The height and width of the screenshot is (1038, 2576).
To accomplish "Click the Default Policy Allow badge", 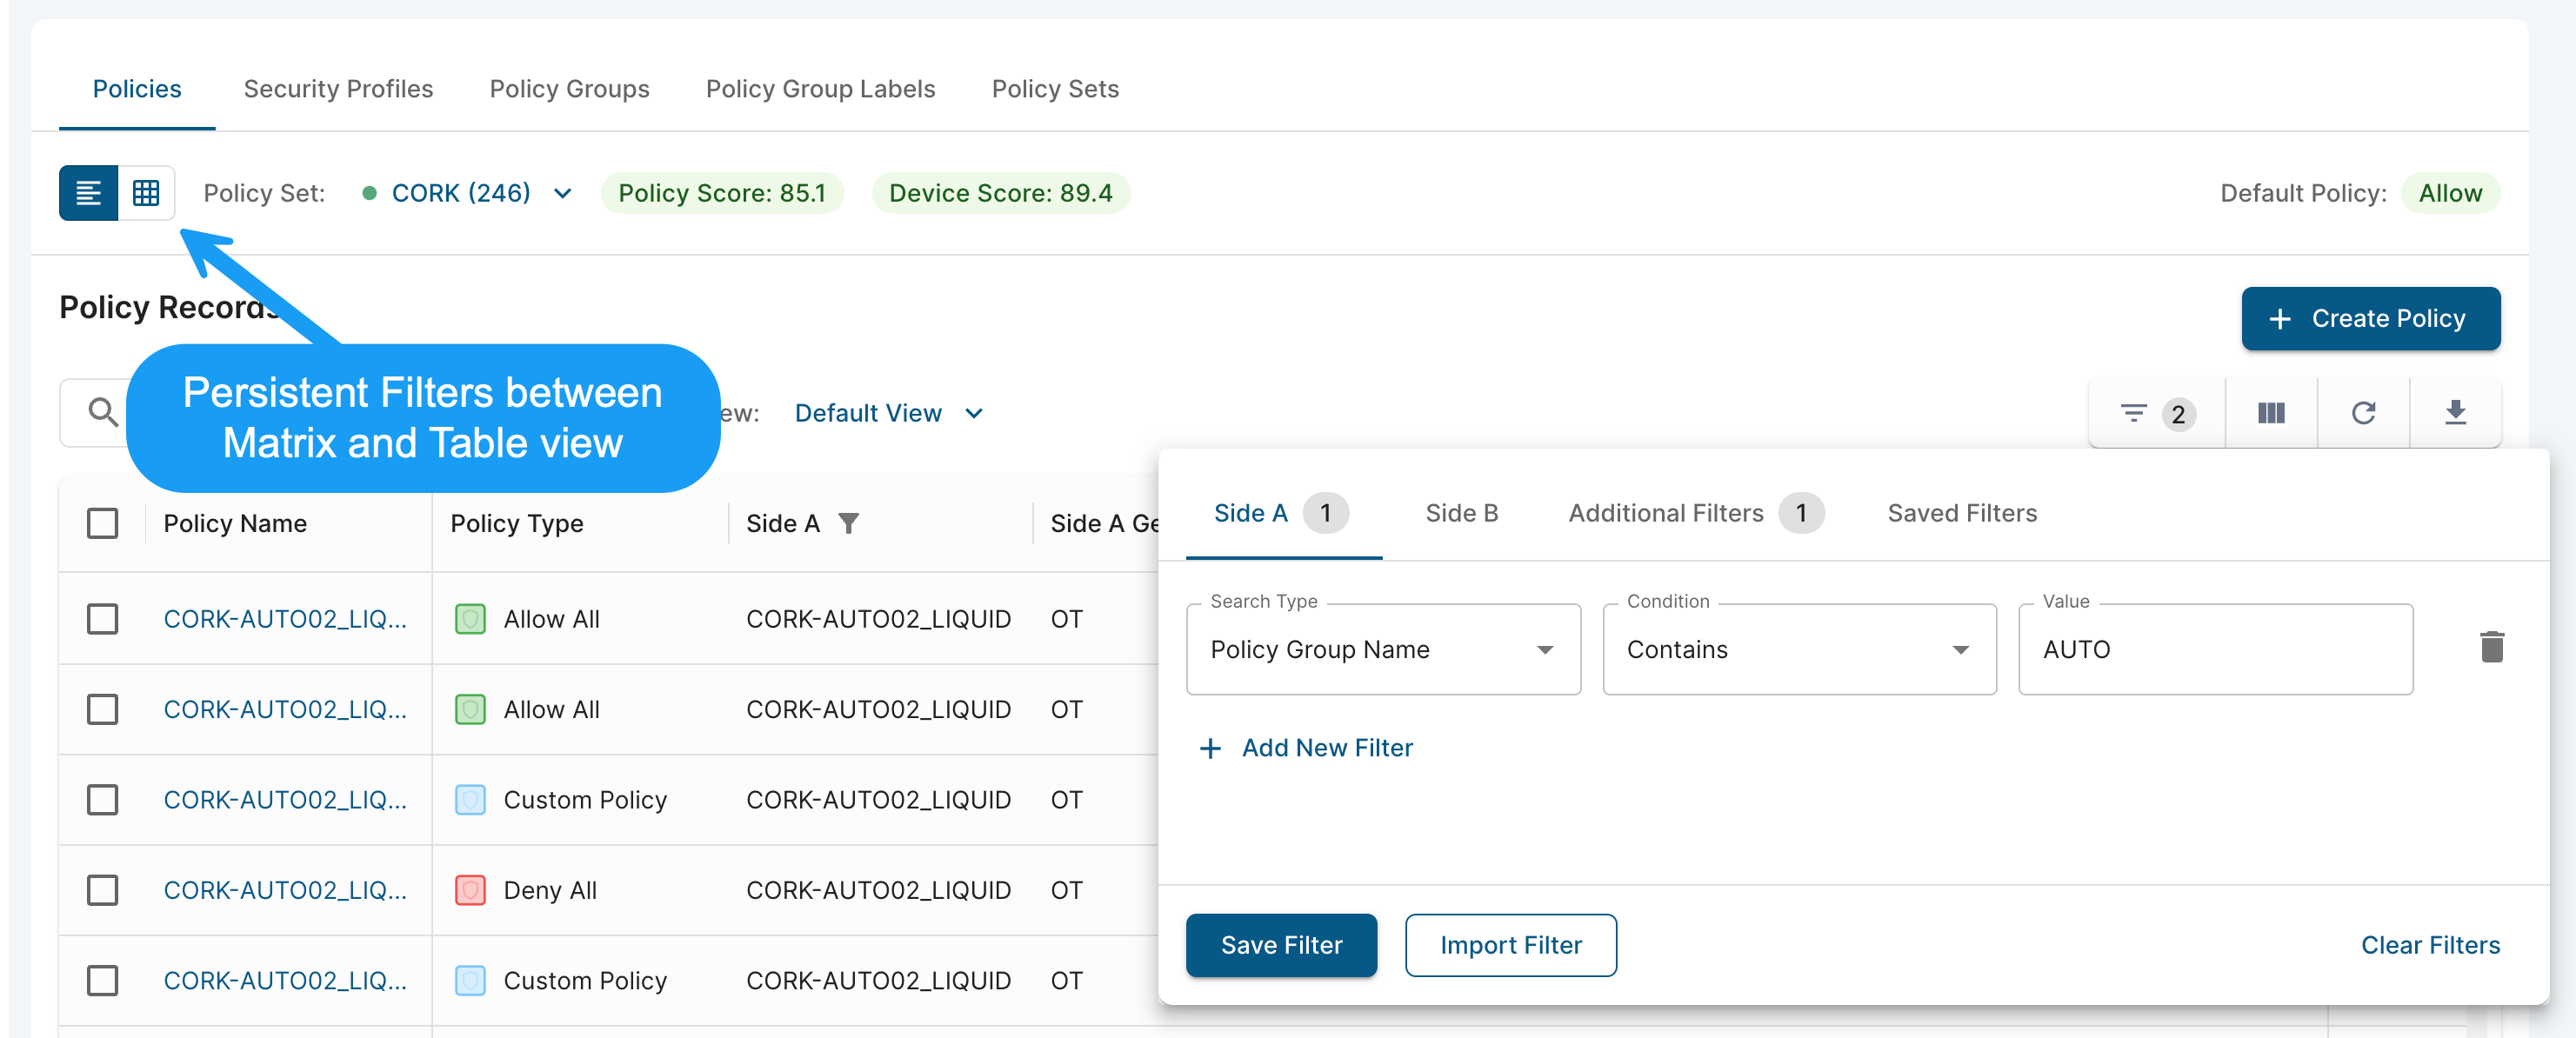I will (x=2450, y=193).
